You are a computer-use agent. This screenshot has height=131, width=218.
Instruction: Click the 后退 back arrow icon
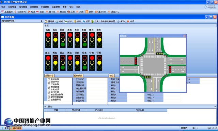pos(29,12)
